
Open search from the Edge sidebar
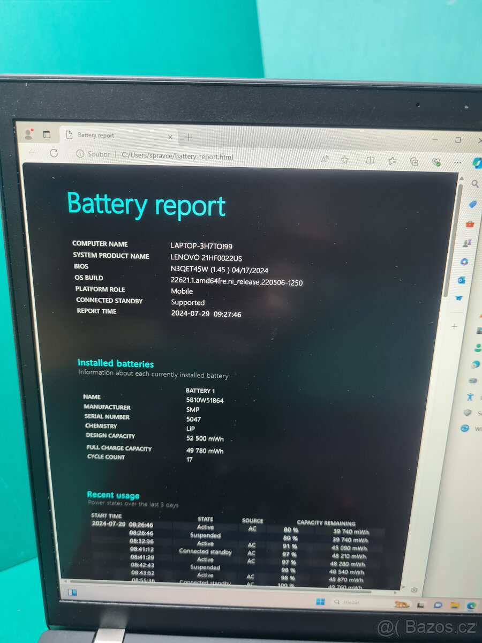pos(475,183)
